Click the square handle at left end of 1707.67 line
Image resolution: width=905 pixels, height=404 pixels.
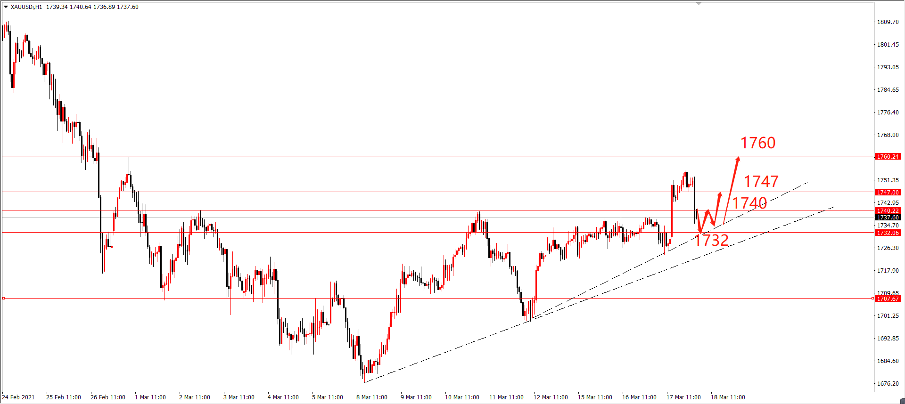(3, 298)
